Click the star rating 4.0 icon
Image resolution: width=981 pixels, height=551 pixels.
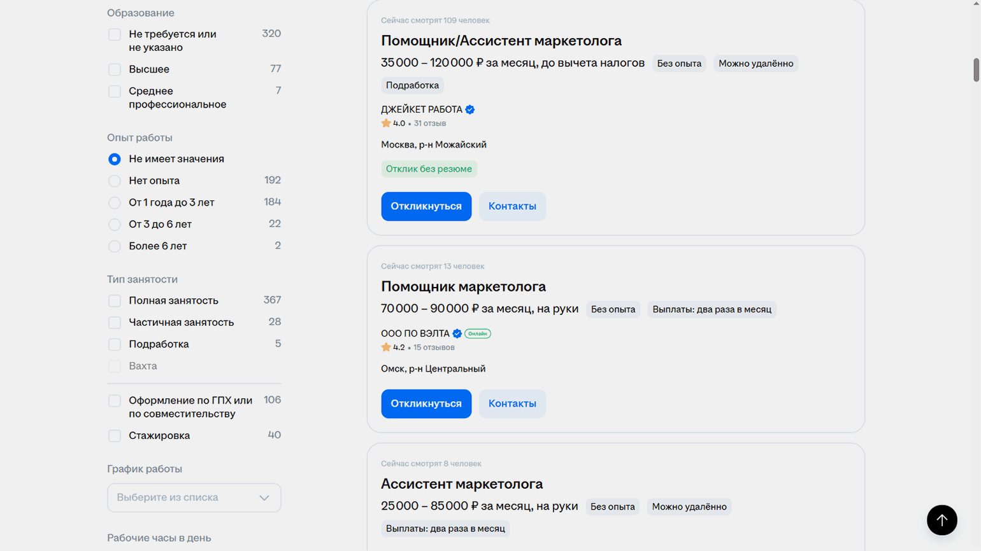click(386, 123)
